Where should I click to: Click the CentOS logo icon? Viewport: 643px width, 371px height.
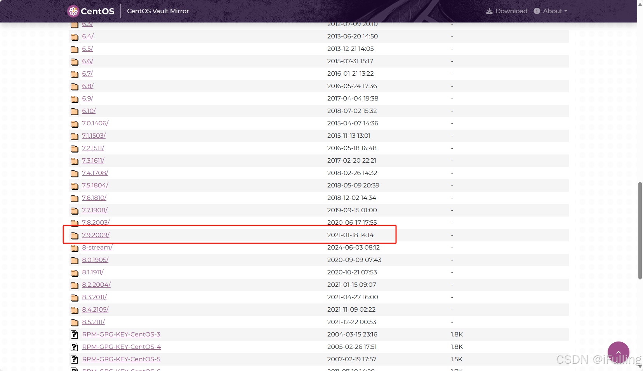73,11
